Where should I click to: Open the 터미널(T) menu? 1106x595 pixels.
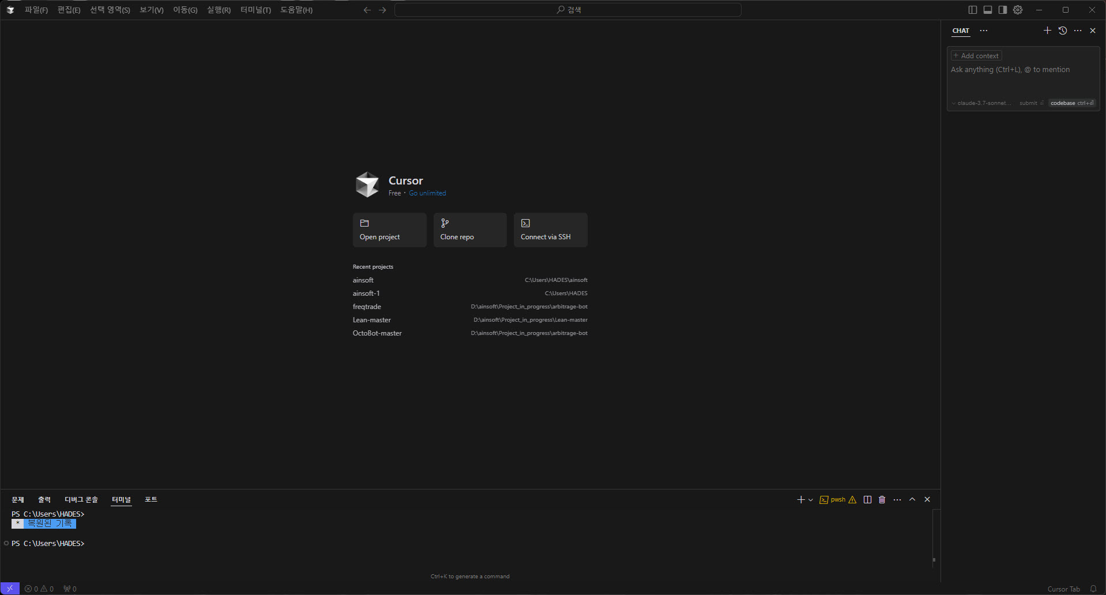(255, 10)
